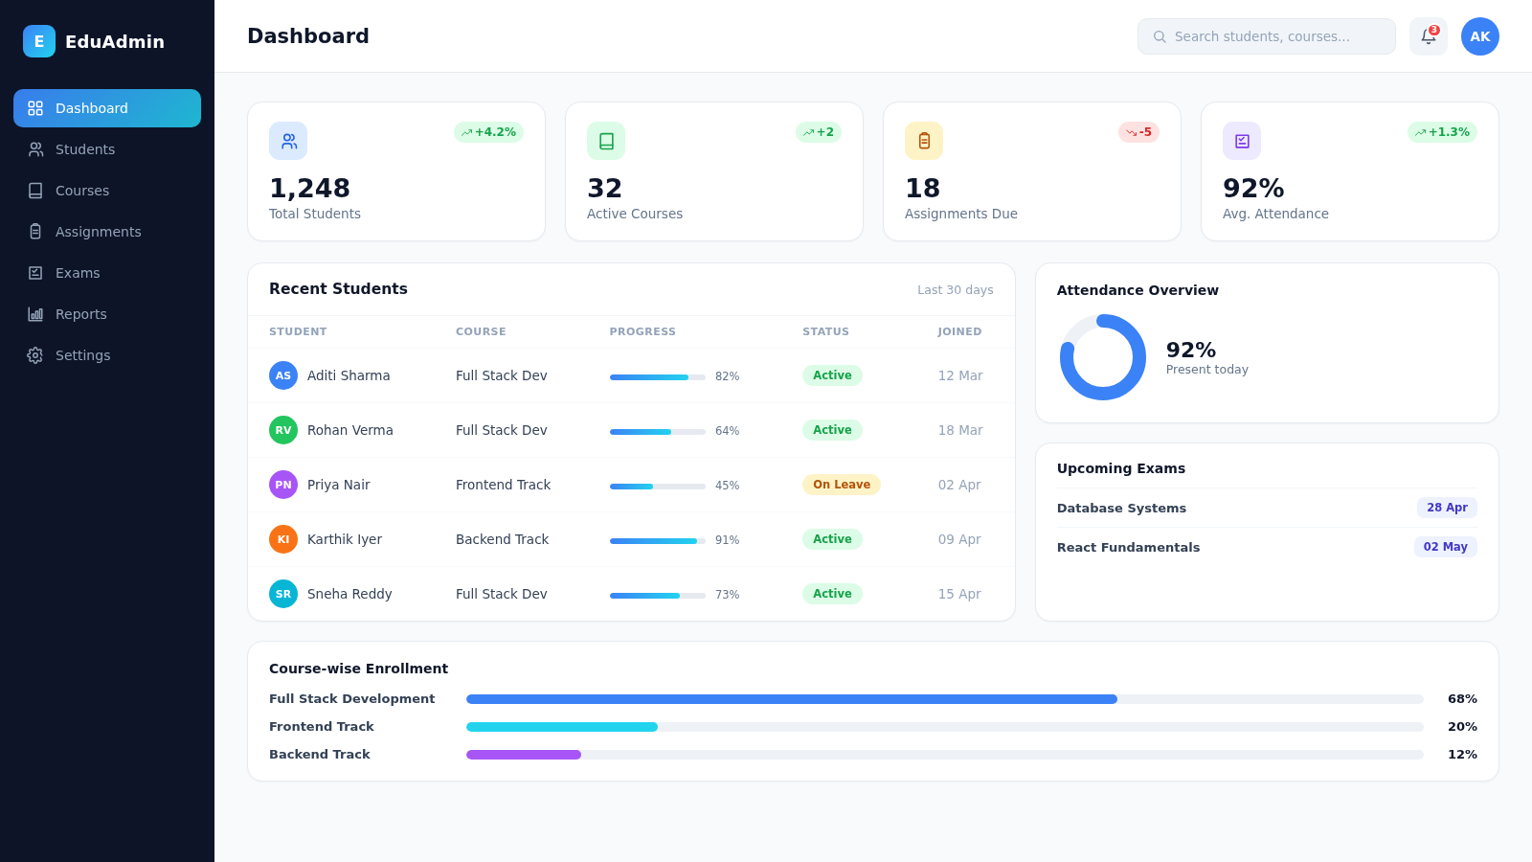Click the PROGRESS column header

[642, 331]
